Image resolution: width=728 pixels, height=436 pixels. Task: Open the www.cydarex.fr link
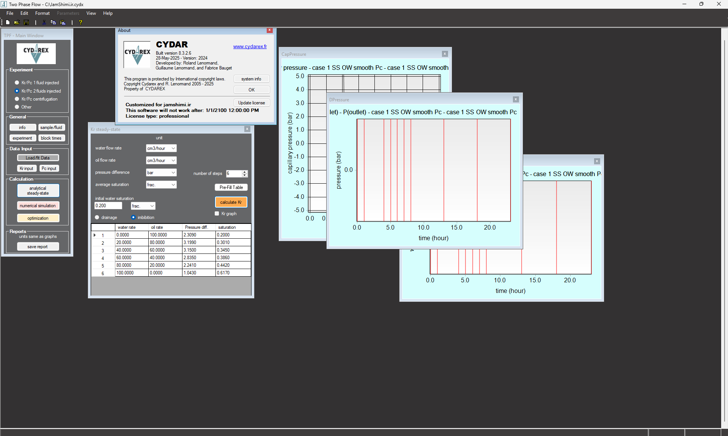coord(250,47)
